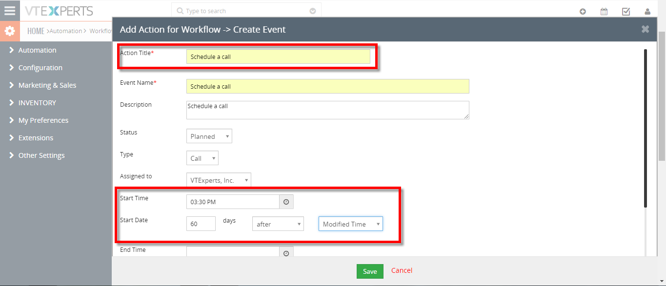Viewport: 666px width, 286px height.
Task: Click the green Save button
Action: click(370, 271)
